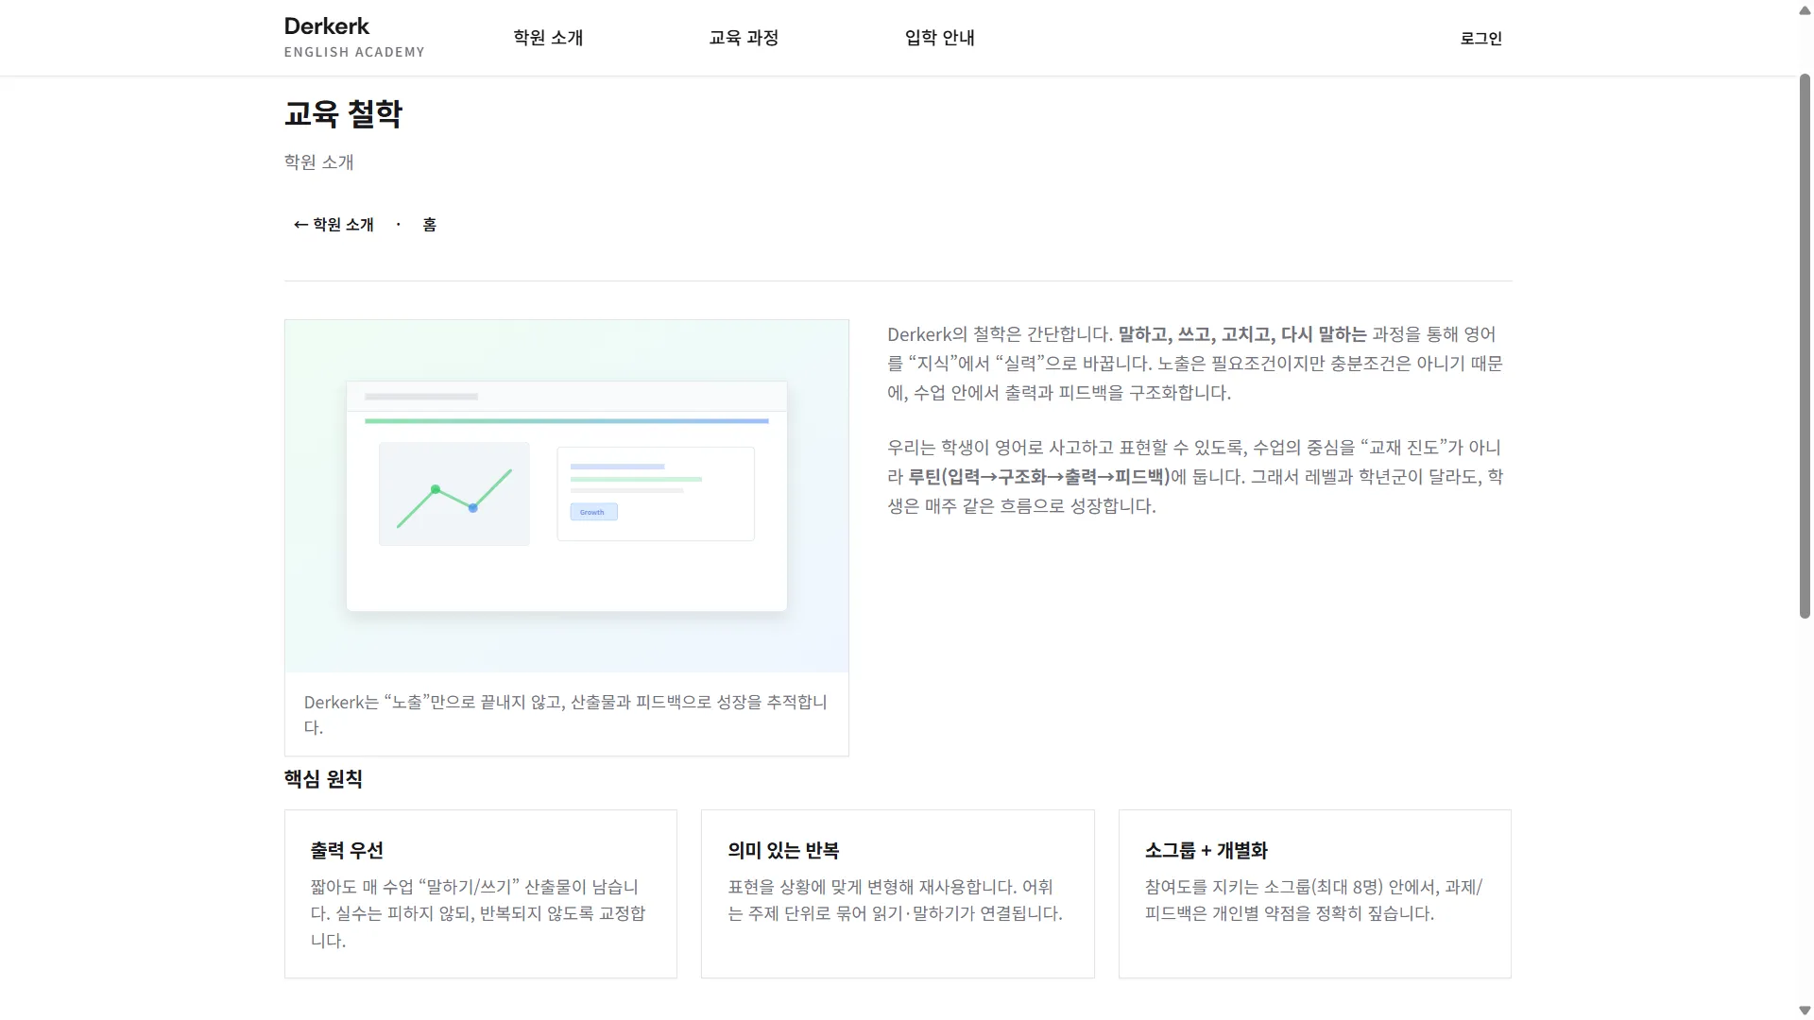Click the 의미 있는 반복 card
Screen dimensions: 1814x1020
click(897, 893)
